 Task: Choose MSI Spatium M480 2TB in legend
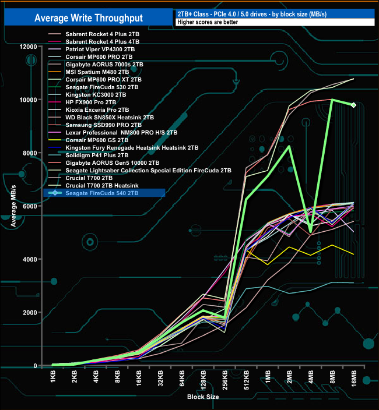point(97,72)
